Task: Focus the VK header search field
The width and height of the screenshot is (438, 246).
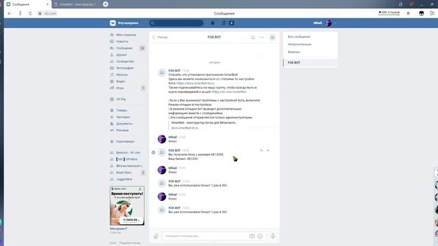Action: [x=177, y=23]
